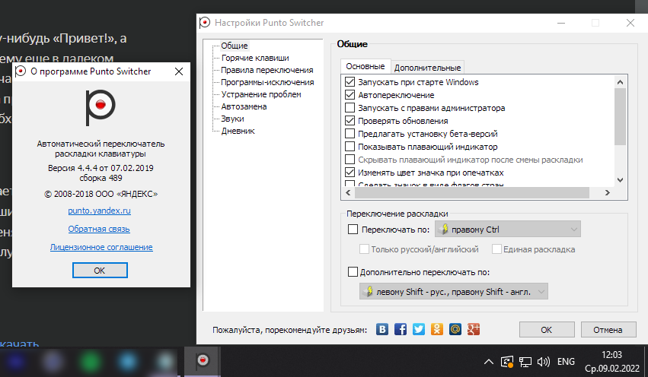Share via VKontakte icon

(x=382, y=329)
